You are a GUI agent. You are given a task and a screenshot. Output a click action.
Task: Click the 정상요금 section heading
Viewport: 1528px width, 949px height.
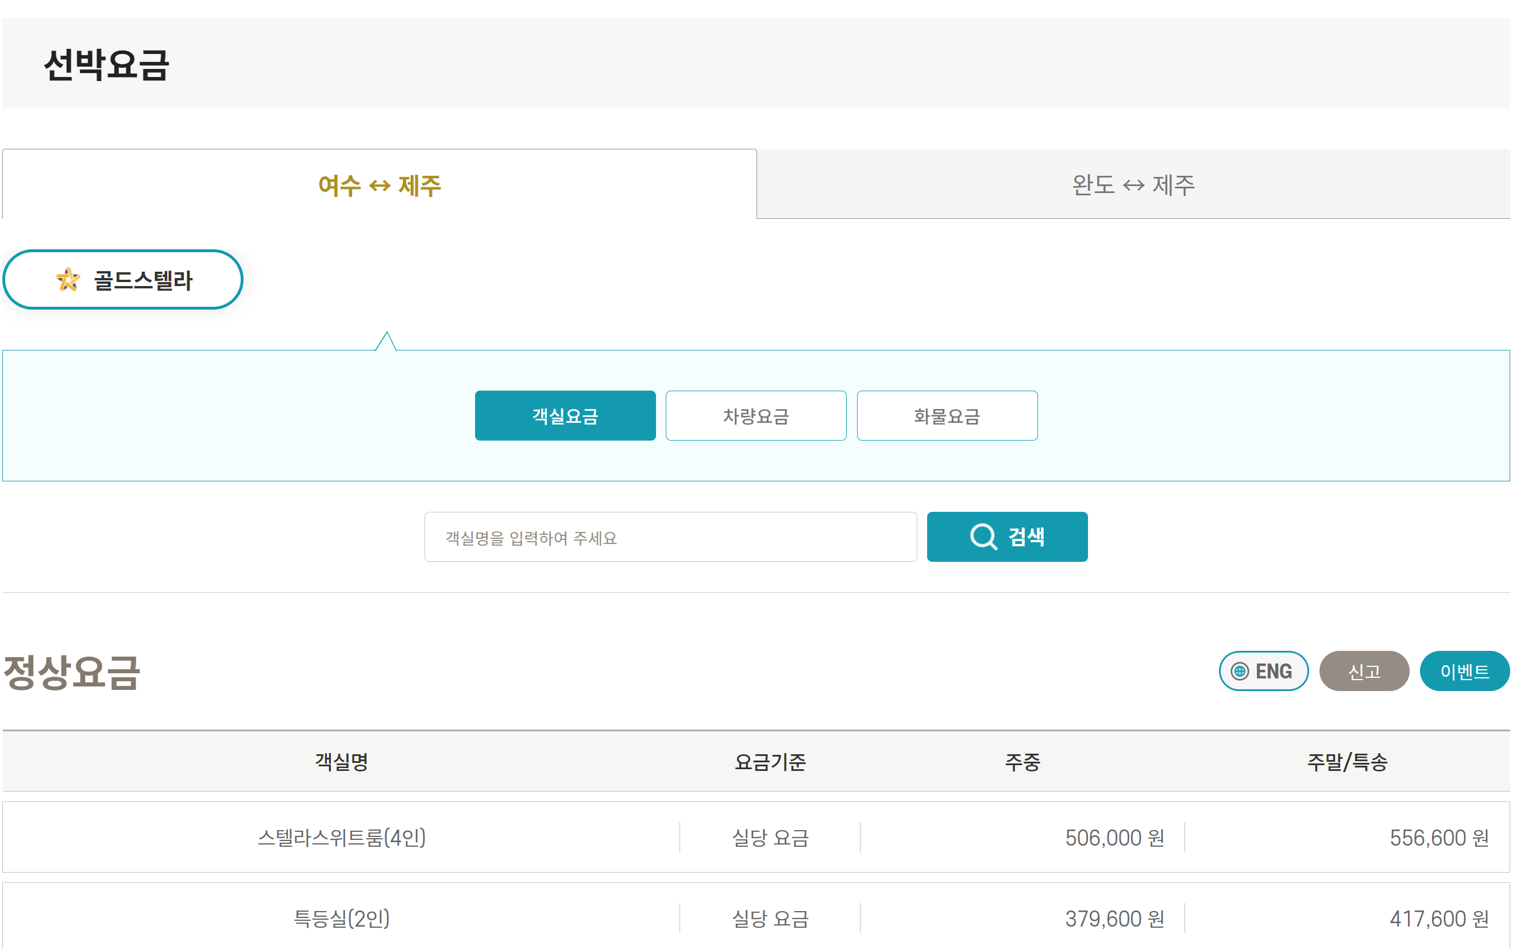[x=72, y=673]
